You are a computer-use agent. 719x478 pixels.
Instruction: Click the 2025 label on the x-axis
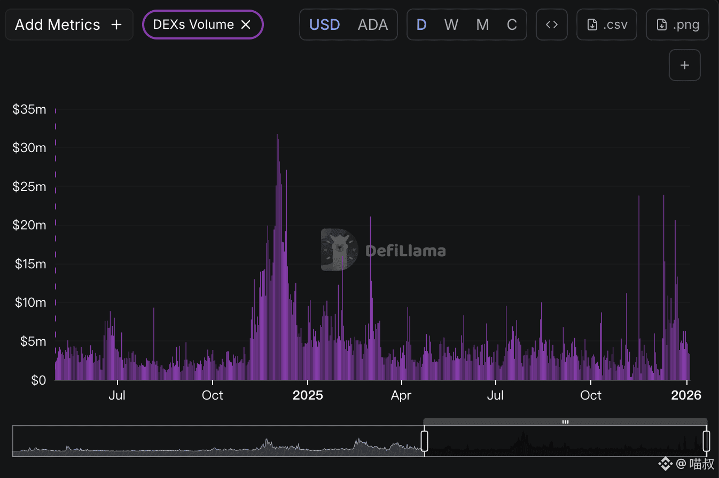pos(307,395)
